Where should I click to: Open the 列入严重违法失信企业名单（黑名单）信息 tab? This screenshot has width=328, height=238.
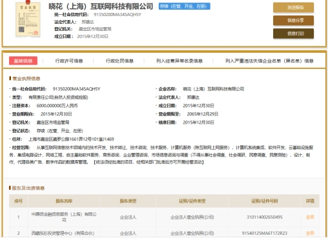click(269, 61)
